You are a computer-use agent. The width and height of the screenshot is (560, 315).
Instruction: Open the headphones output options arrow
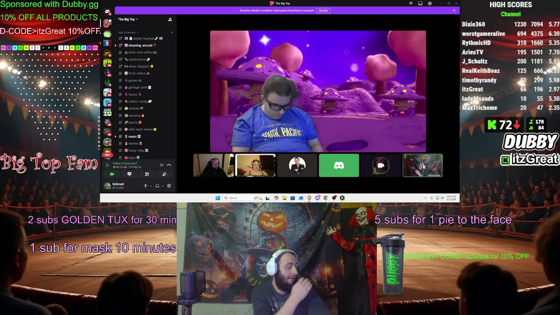pos(162,186)
